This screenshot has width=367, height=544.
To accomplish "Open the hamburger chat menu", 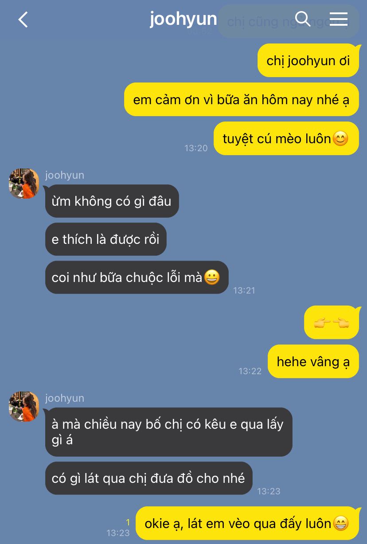I will point(339,19).
